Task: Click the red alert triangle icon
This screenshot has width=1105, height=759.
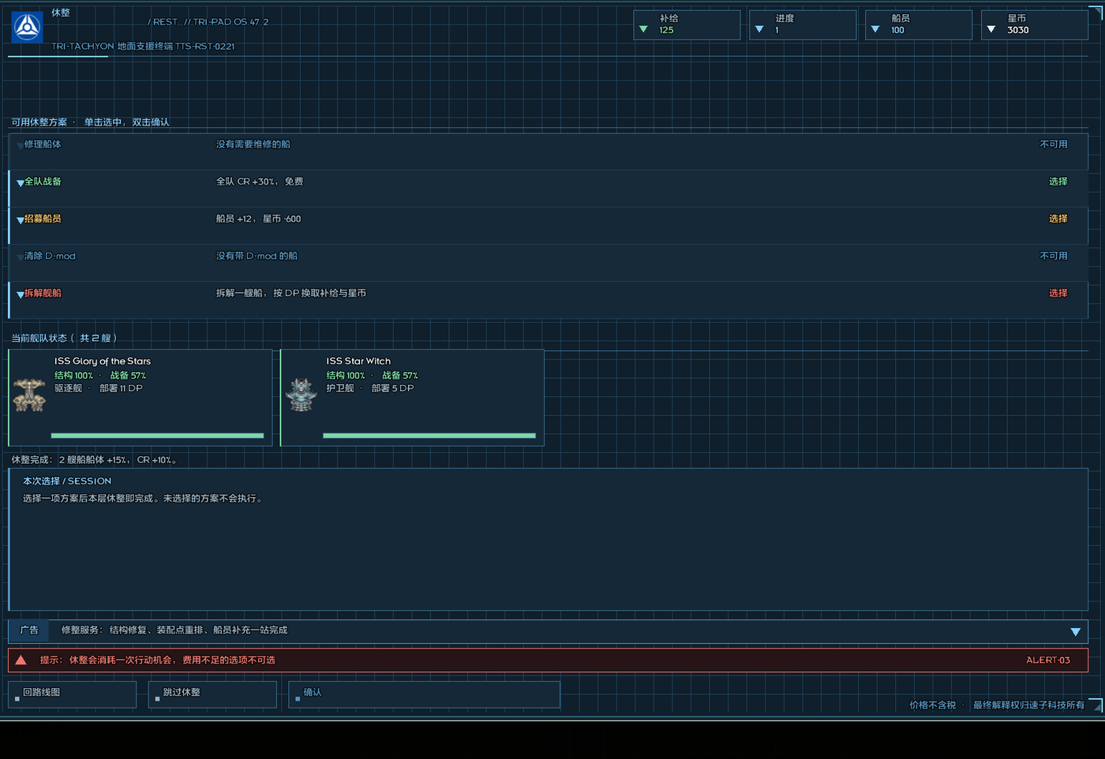Action: pos(21,660)
